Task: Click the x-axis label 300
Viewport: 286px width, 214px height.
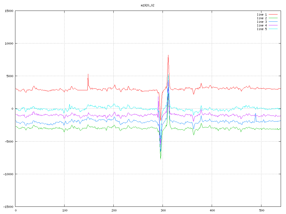Action: pyautogui.click(x=163, y=211)
